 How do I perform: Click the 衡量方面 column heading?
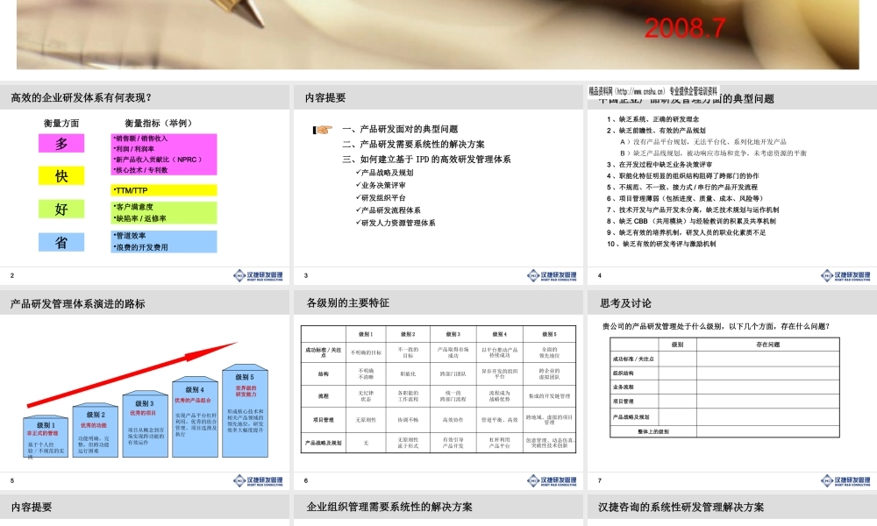(x=61, y=123)
